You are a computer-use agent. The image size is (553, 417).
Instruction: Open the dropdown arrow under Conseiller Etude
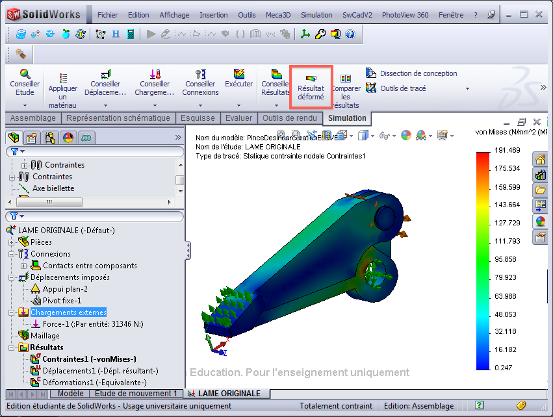pos(25,105)
